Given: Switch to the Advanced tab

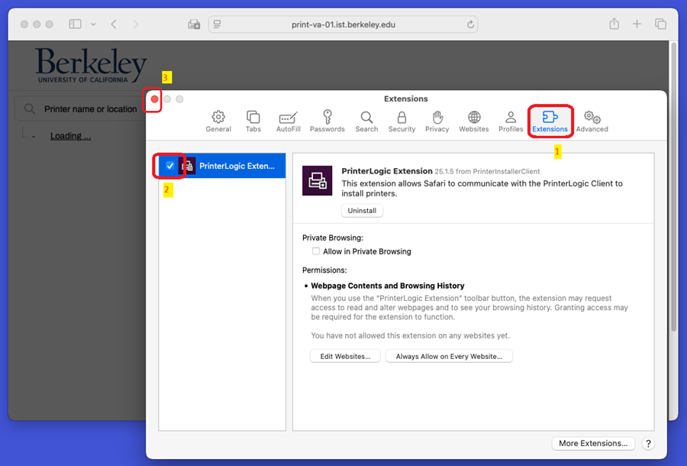Looking at the screenshot, I should click(x=592, y=121).
